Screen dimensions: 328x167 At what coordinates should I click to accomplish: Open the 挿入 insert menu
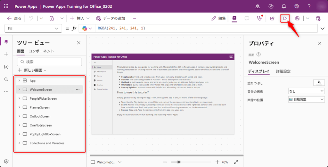click(x=79, y=18)
